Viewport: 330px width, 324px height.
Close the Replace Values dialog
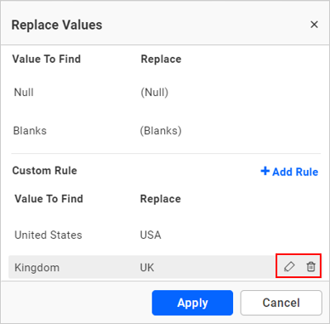pos(314,25)
